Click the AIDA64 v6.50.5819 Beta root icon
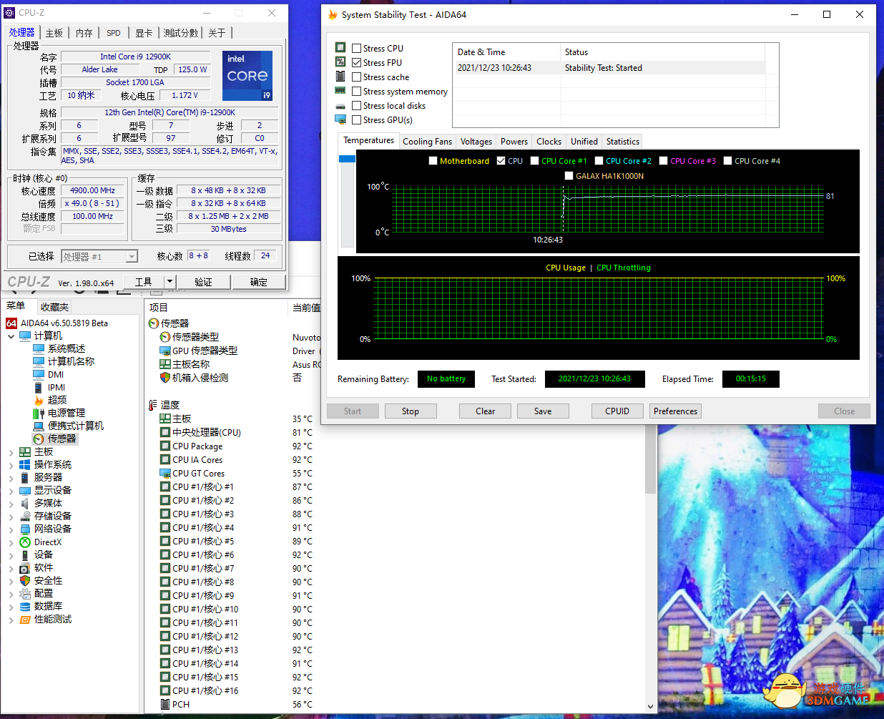 click(11, 323)
